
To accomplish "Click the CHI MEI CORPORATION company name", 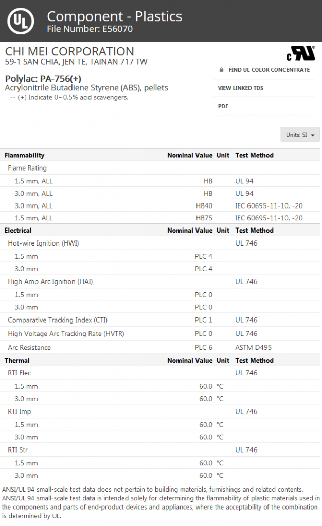I will click(69, 51).
